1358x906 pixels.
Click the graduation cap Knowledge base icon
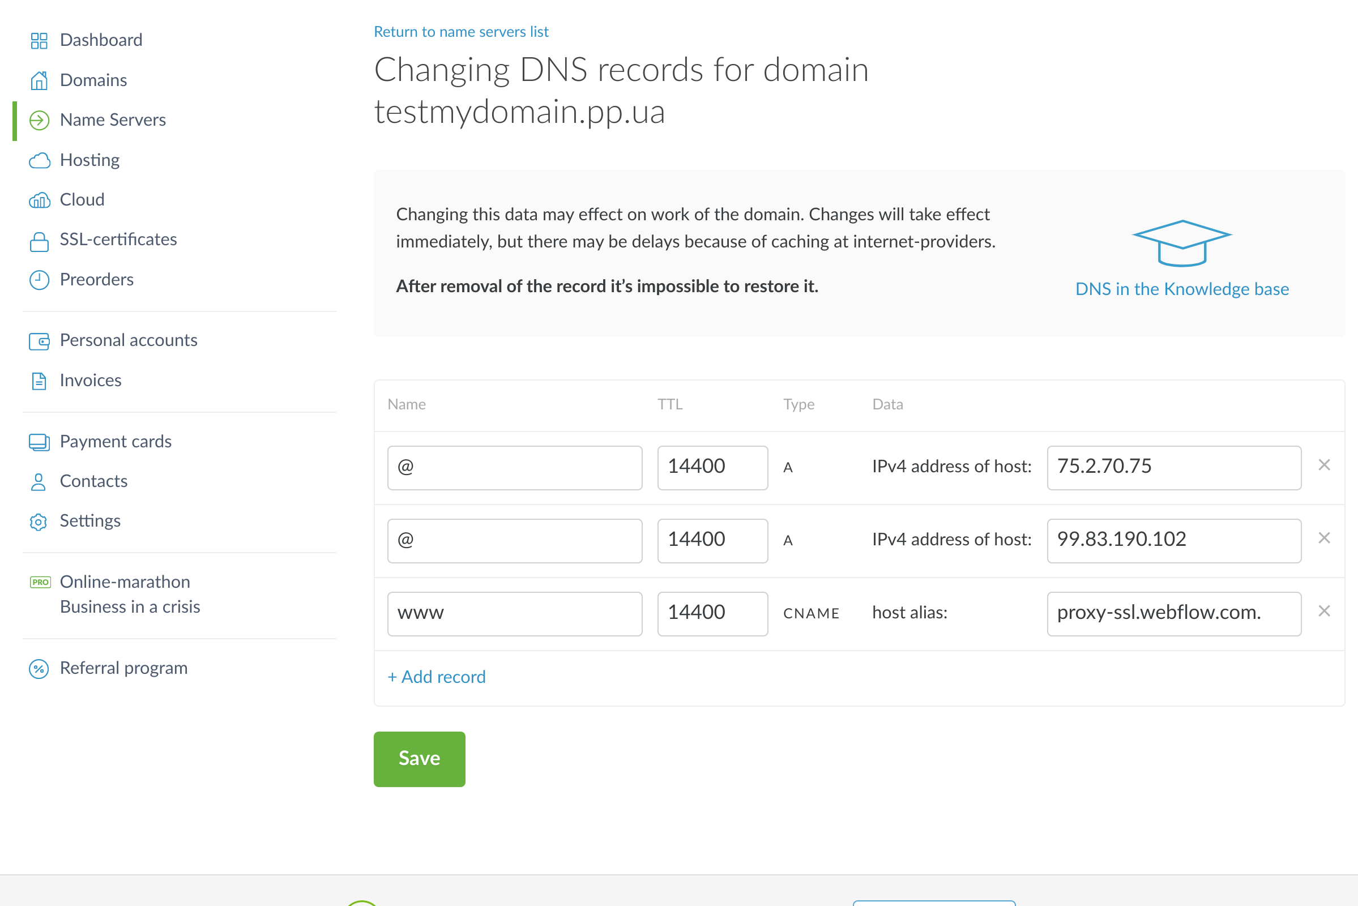tap(1181, 243)
